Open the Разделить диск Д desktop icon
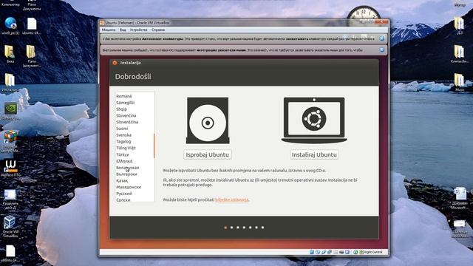The height and width of the screenshot is (266, 473). 10,199
